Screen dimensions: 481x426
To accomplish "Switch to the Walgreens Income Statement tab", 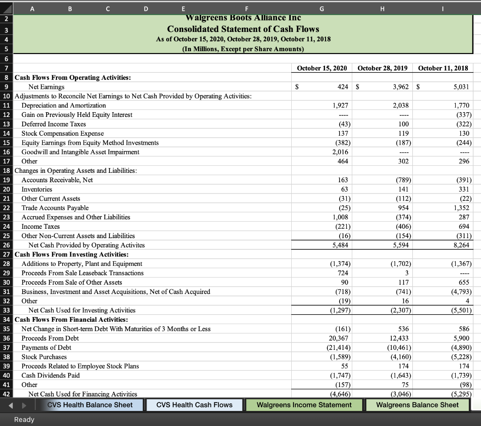I will tap(304, 404).
